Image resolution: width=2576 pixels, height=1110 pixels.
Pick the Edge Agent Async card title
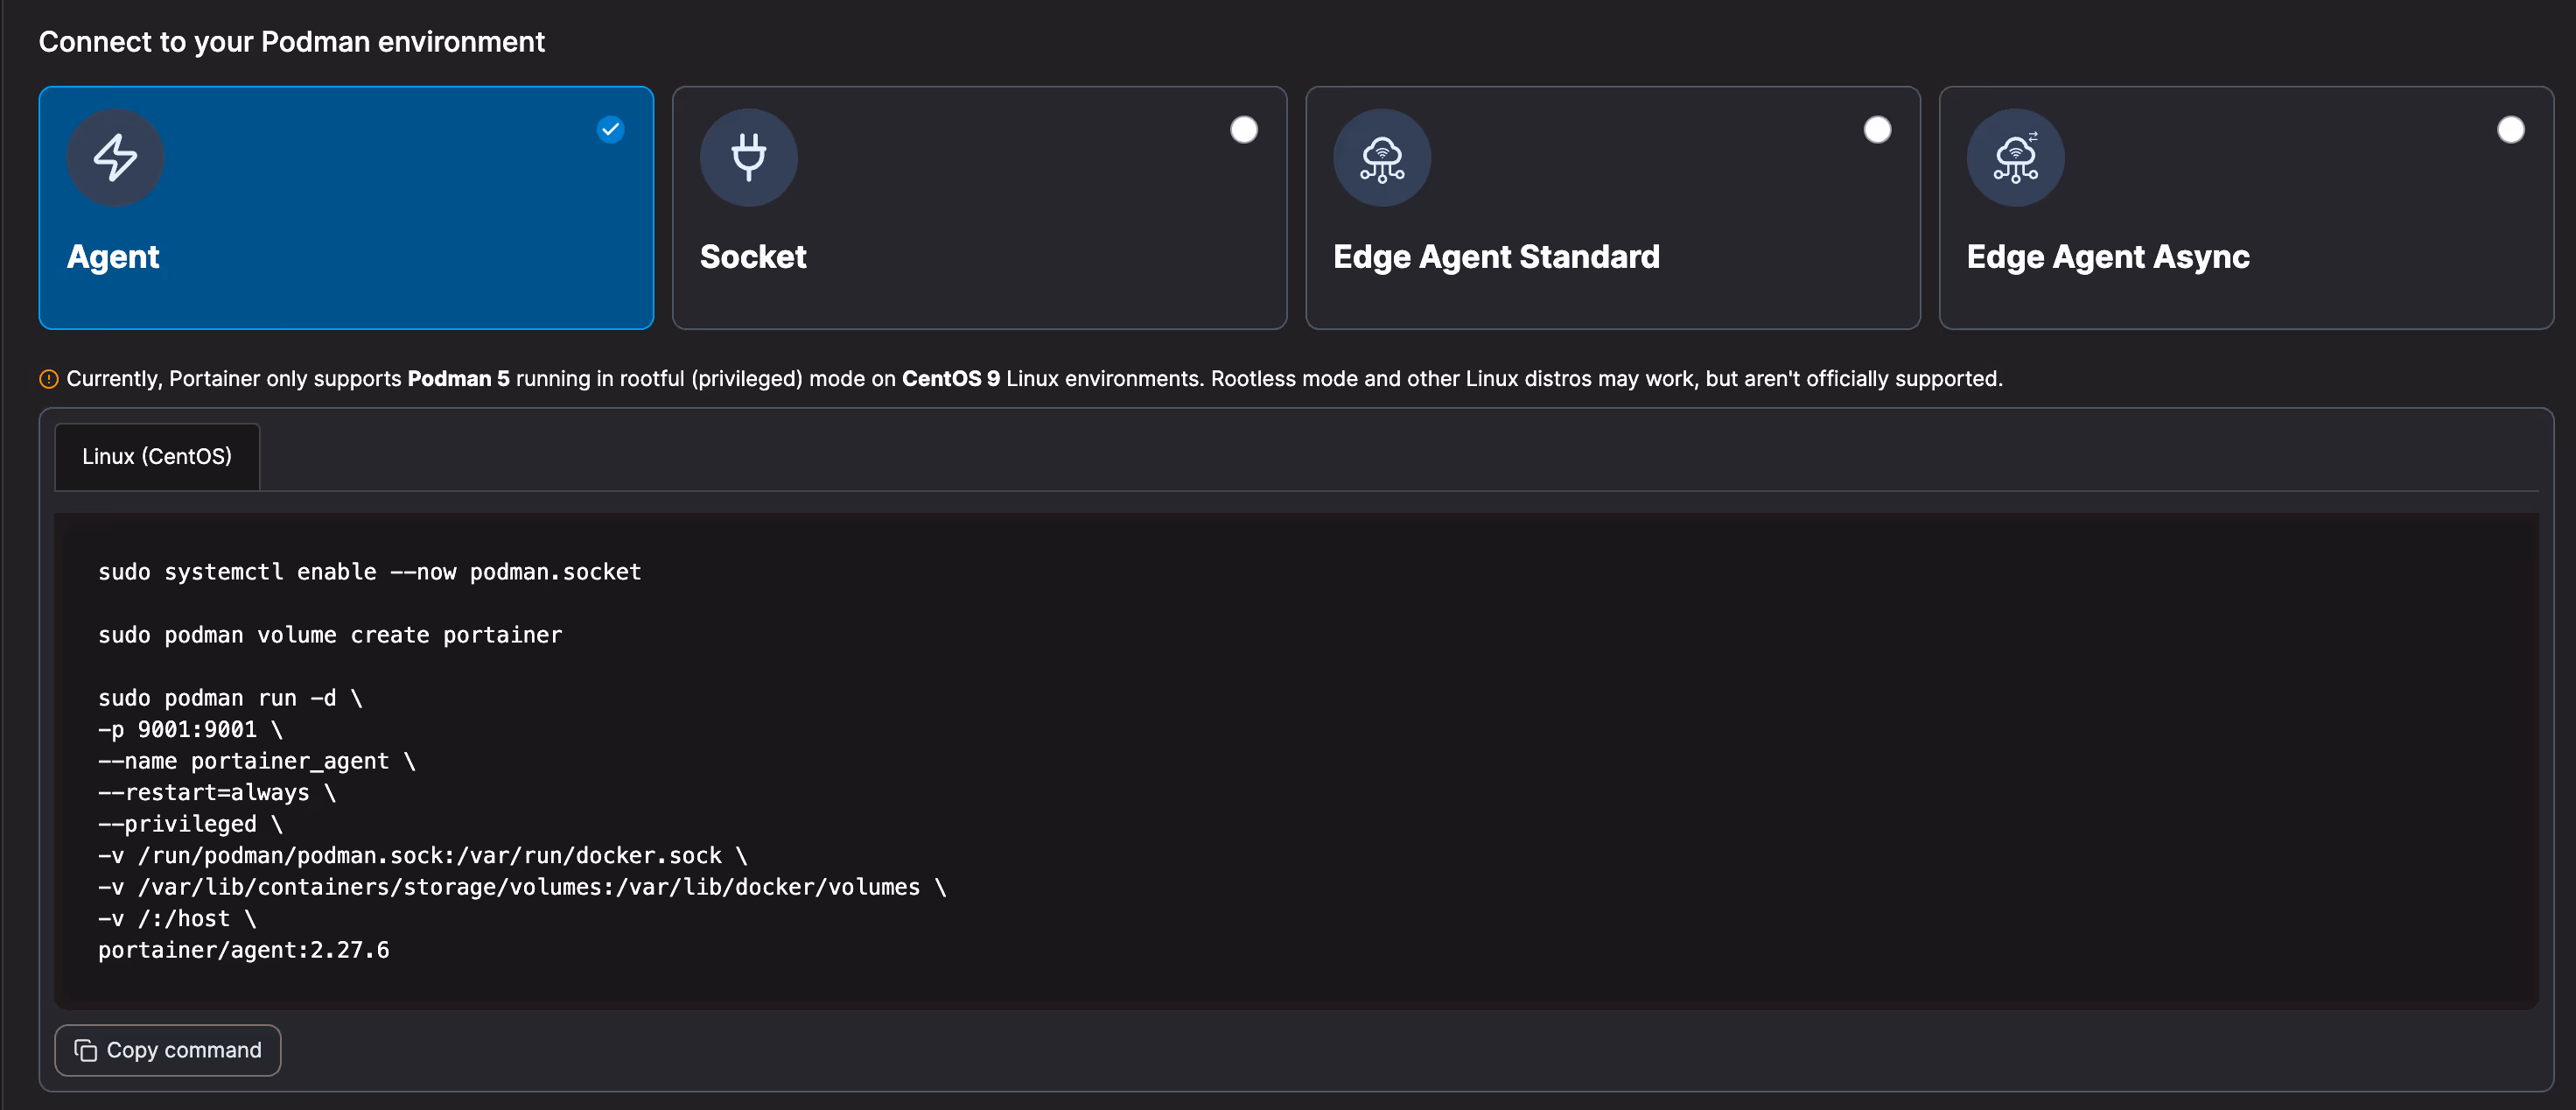2108,257
